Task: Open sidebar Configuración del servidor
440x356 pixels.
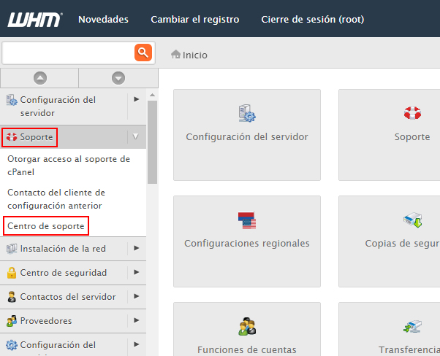Action: click(58, 107)
